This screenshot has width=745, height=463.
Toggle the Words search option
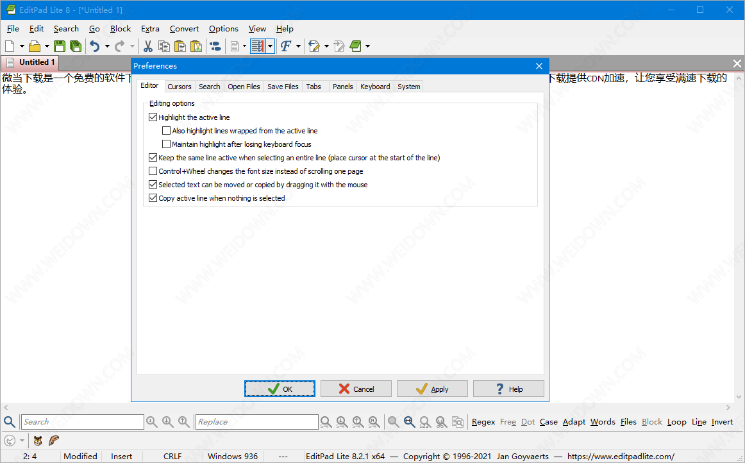(603, 422)
